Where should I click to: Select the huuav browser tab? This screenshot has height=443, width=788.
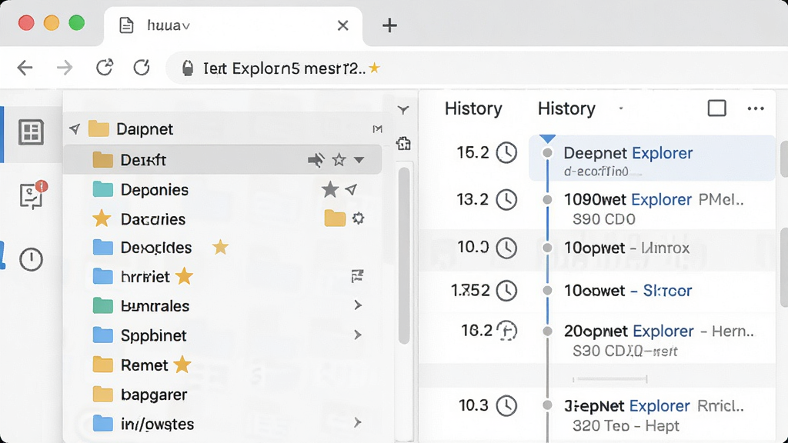(x=233, y=25)
